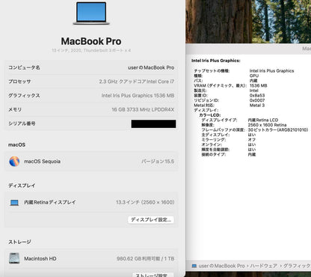Click グラフィック segment in the path bar
Viewport: 311px width, 277px height.
point(297,266)
